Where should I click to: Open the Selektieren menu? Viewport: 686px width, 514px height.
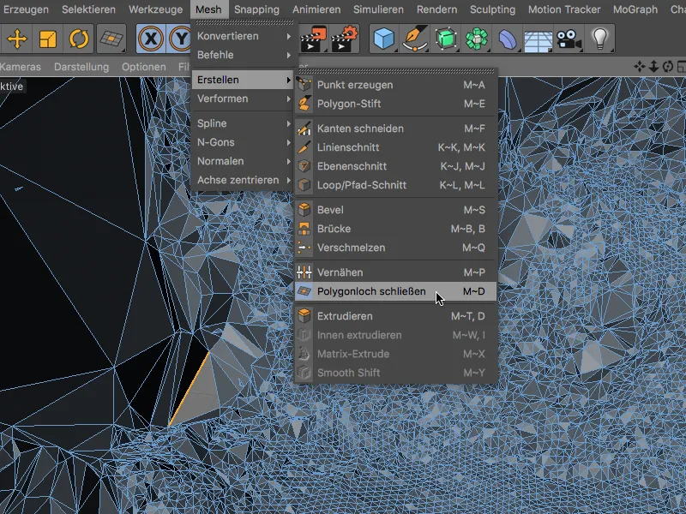[x=89, y=9]
